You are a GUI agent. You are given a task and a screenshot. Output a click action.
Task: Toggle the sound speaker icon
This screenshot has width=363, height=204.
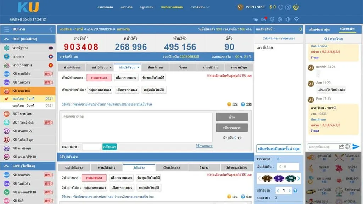point(288,19)
